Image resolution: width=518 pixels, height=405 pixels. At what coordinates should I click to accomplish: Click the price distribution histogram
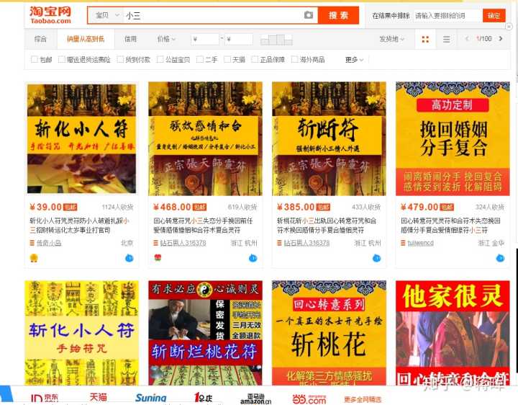point(276,40)
